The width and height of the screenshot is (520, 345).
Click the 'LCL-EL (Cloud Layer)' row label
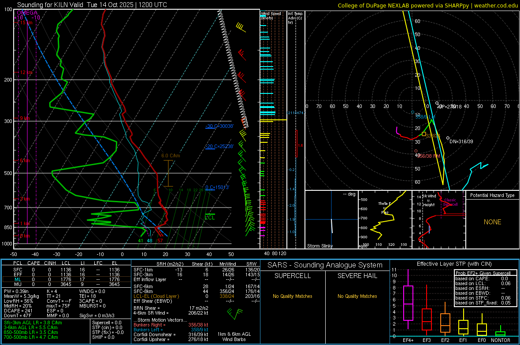point(156,296)
